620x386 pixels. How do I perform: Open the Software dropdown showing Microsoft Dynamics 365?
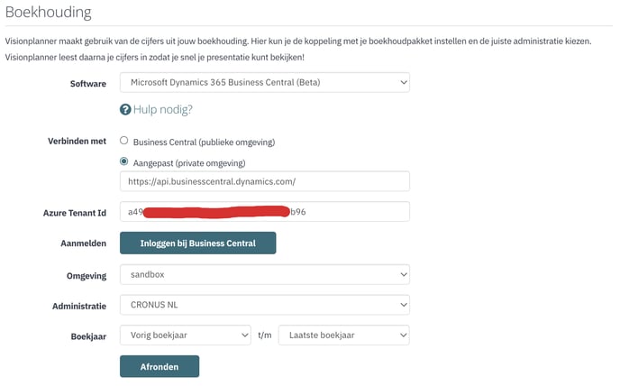click(x=265, y=82)
